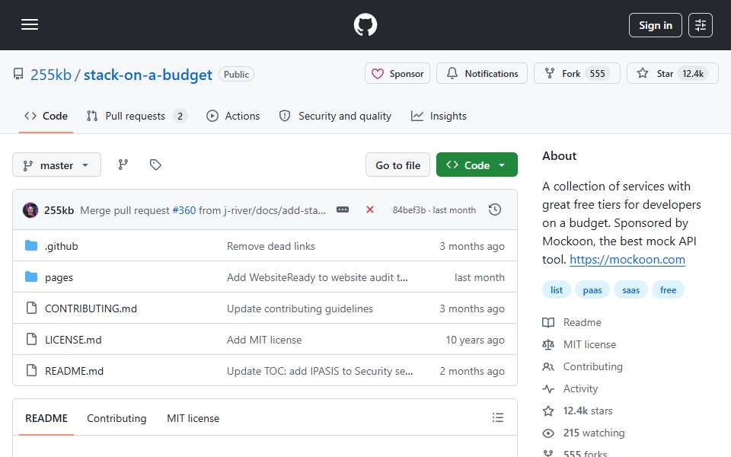Open Contributing link in About sidebar
The width and height of the screenshot is (731, 457).
pyautogui.click(x=583, y=366)
